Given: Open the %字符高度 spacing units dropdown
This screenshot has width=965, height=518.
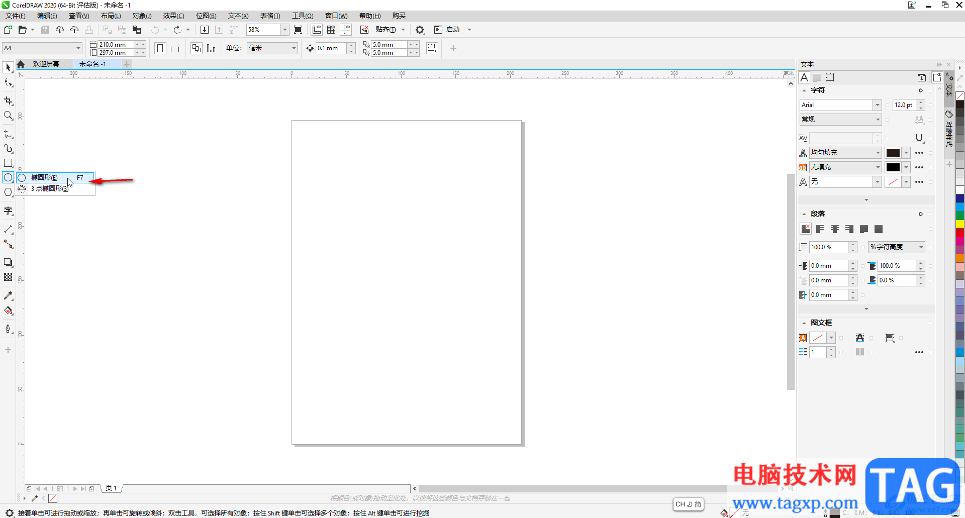Looking at the screenshot, I should pos(921,247).
